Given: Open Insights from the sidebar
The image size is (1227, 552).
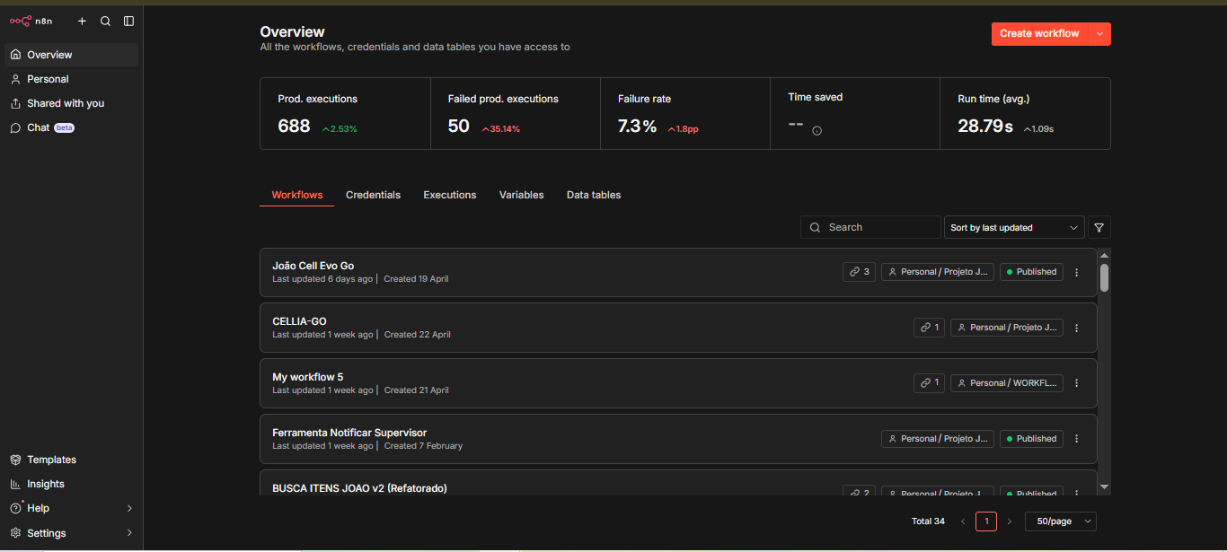Looking at the screenshot, I should pyautogui.click(x=45, y=484).
